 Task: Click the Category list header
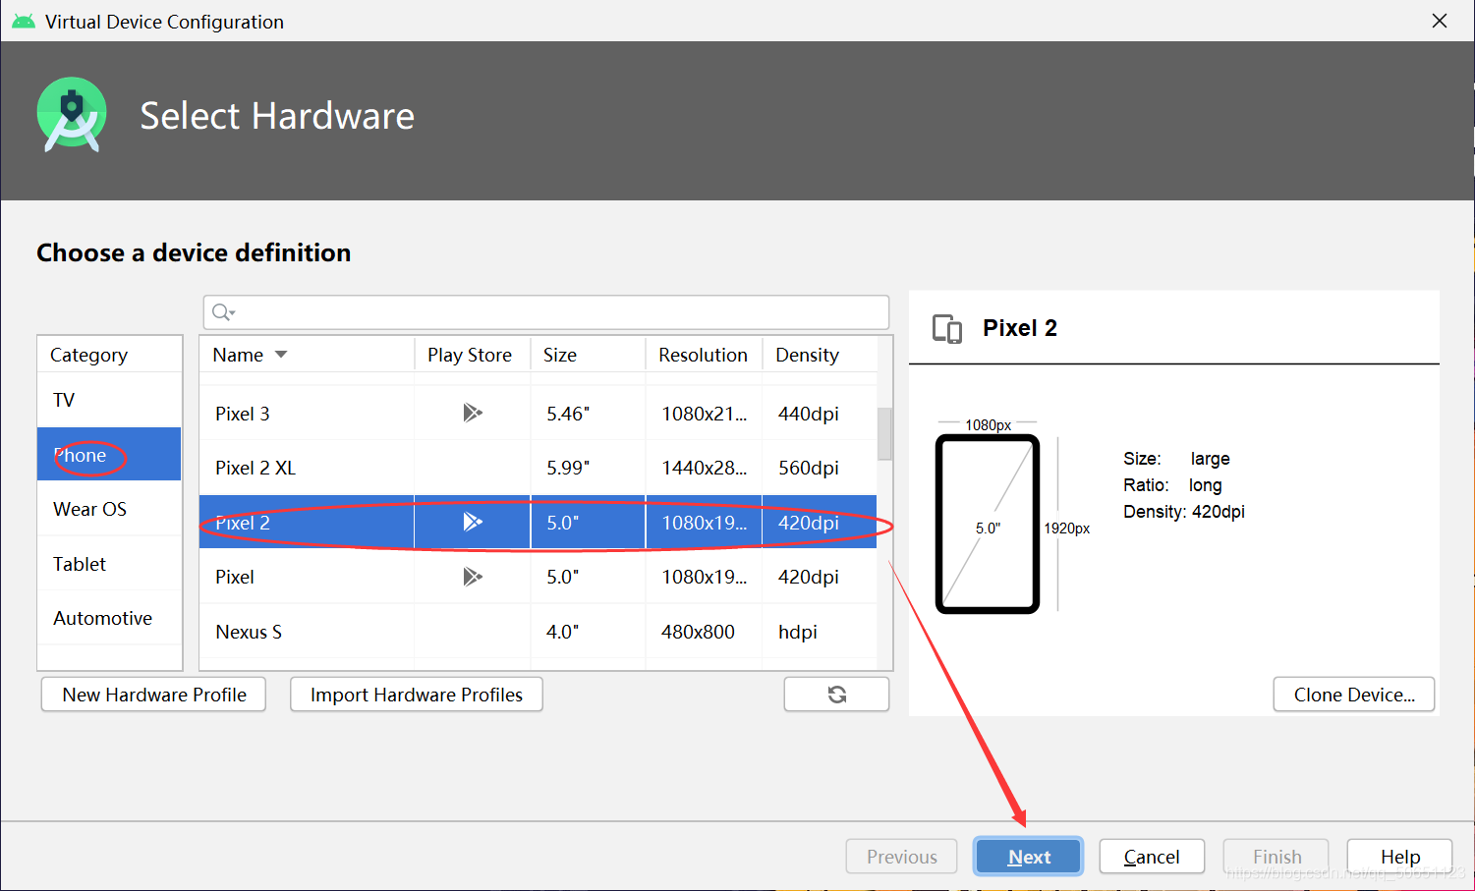pos(109,355)
